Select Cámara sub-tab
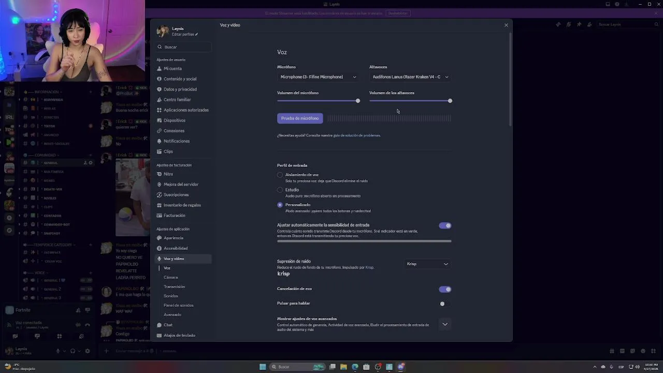This screenshot has width=663, height=373. 170,277
